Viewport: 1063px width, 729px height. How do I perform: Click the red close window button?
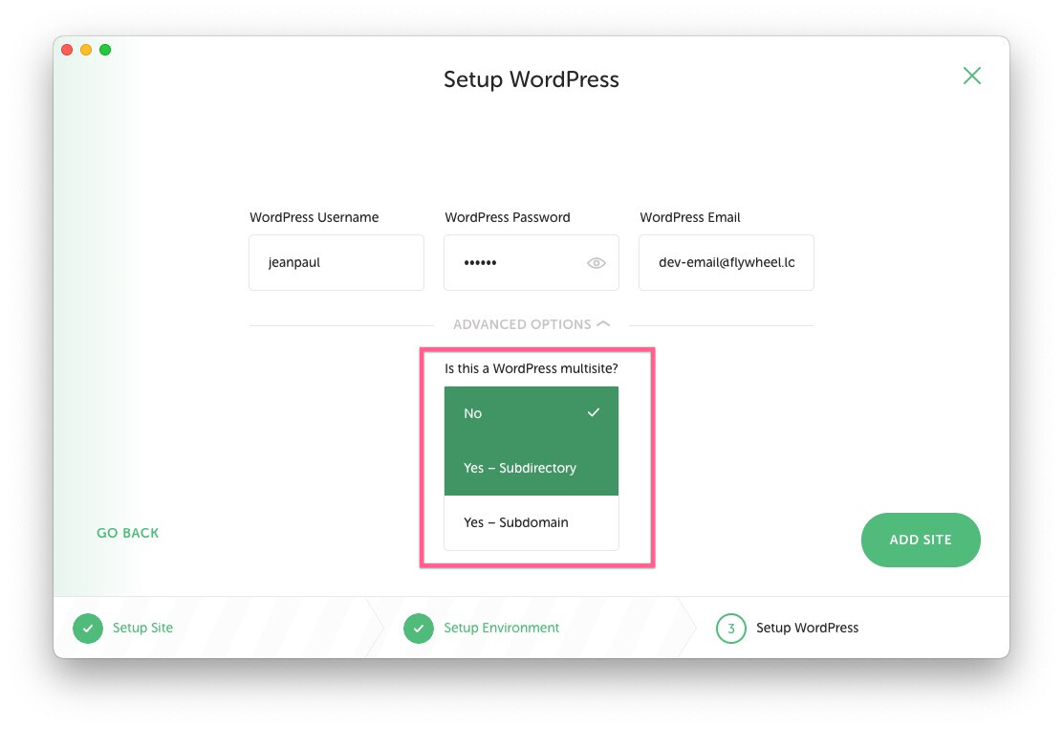[67, 50]
